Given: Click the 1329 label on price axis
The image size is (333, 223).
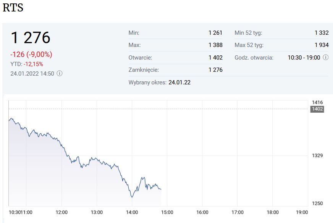Looking at the screenshot, I should click(x=317, y=155).
